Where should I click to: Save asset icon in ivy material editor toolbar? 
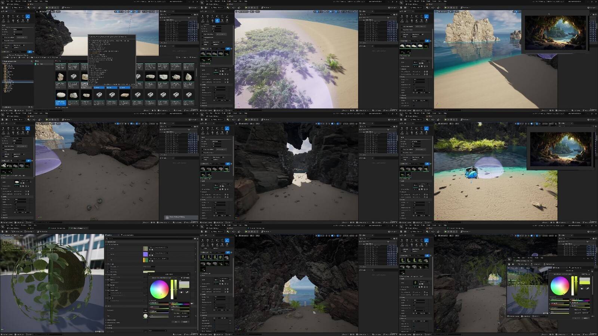(3, 232)
